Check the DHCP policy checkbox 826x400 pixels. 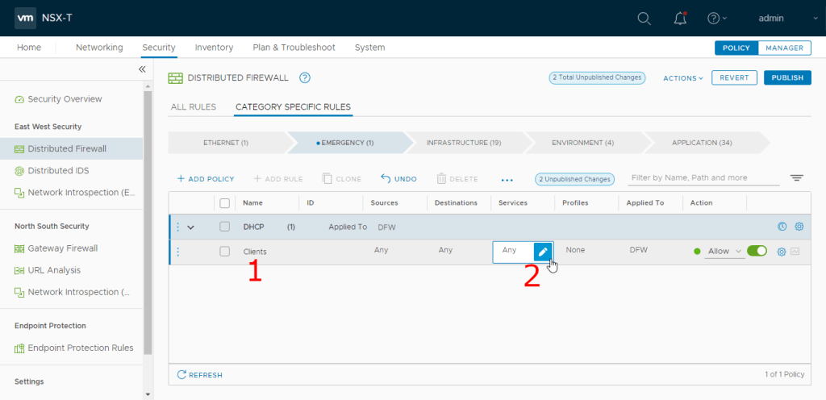point(225,227)
